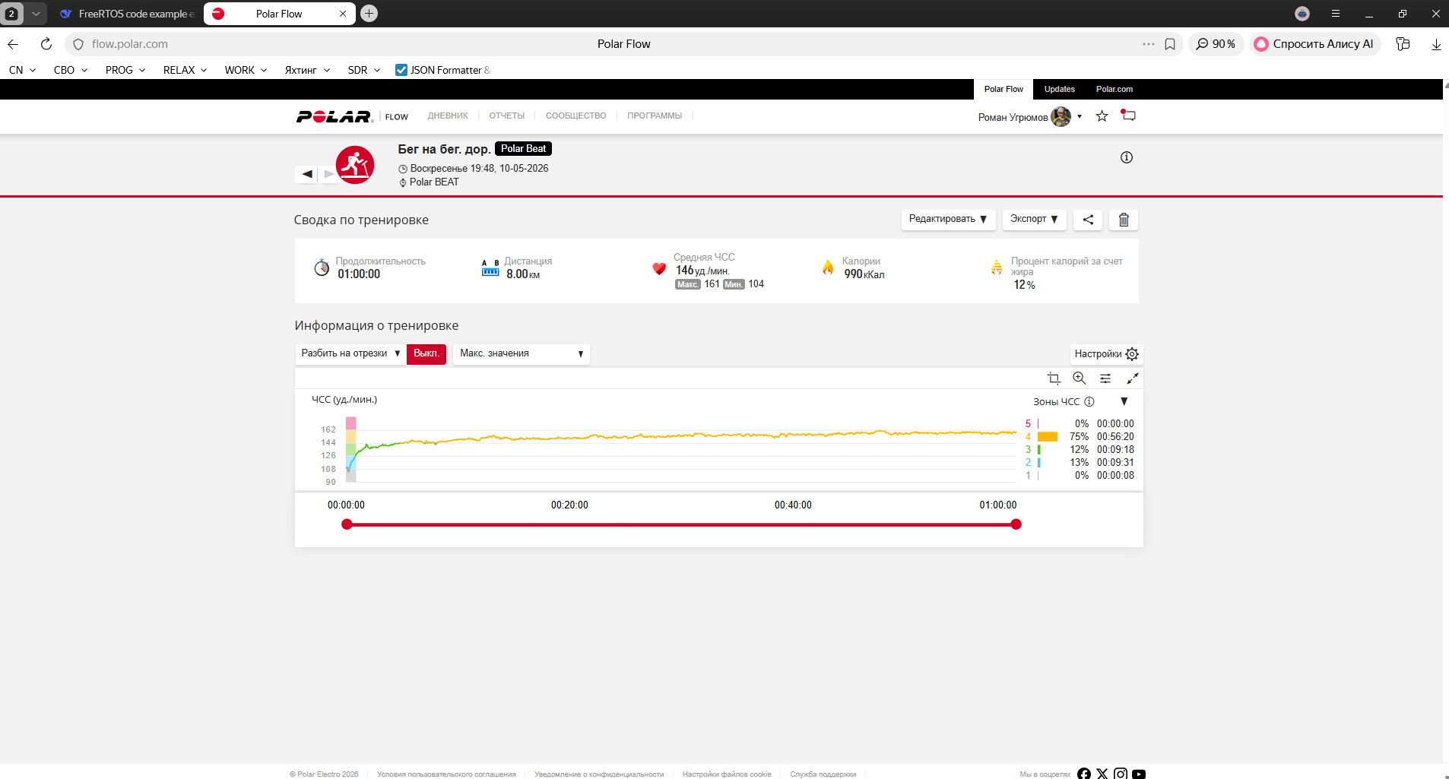
Task: Share the training with the share icon
Action: (1088, 220)
